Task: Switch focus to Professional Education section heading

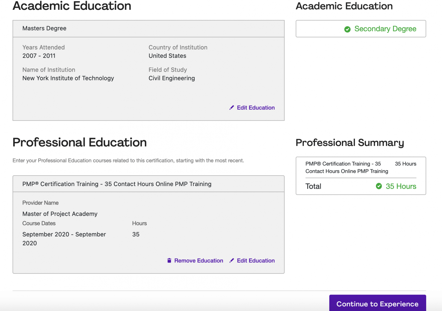Action: (x=80, y=142)
